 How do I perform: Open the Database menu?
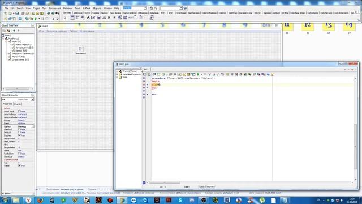(68, 8)
